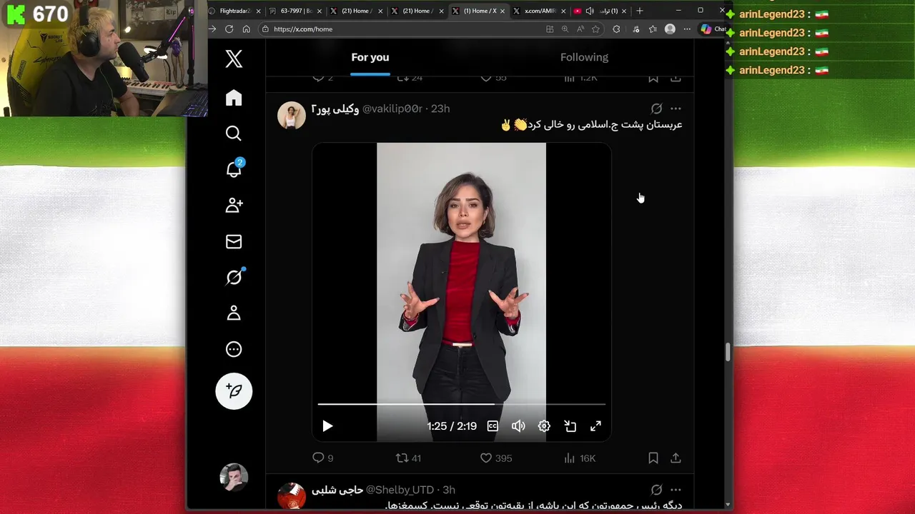The height and width of the screenshot is (514, 915).
Task: Open Explore search in X sidebar
Action: pyautogui.click(x=234, y=133)
